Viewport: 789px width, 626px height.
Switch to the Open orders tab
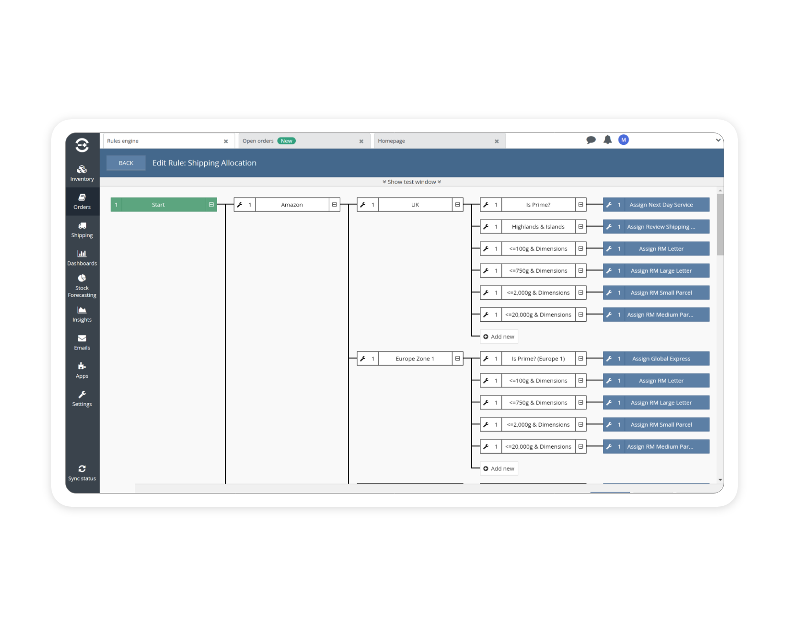(258, 141)
